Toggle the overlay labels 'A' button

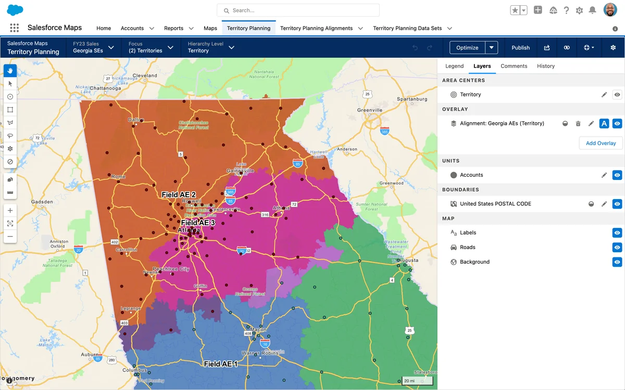604,124
